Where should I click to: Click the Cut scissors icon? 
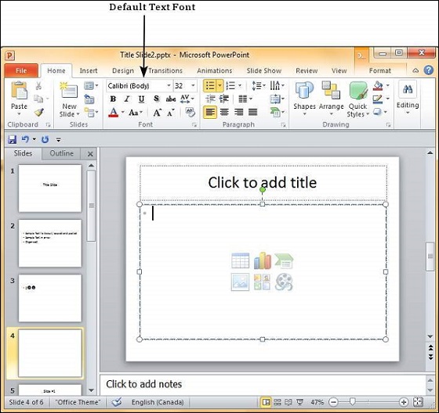coord(38,85)
